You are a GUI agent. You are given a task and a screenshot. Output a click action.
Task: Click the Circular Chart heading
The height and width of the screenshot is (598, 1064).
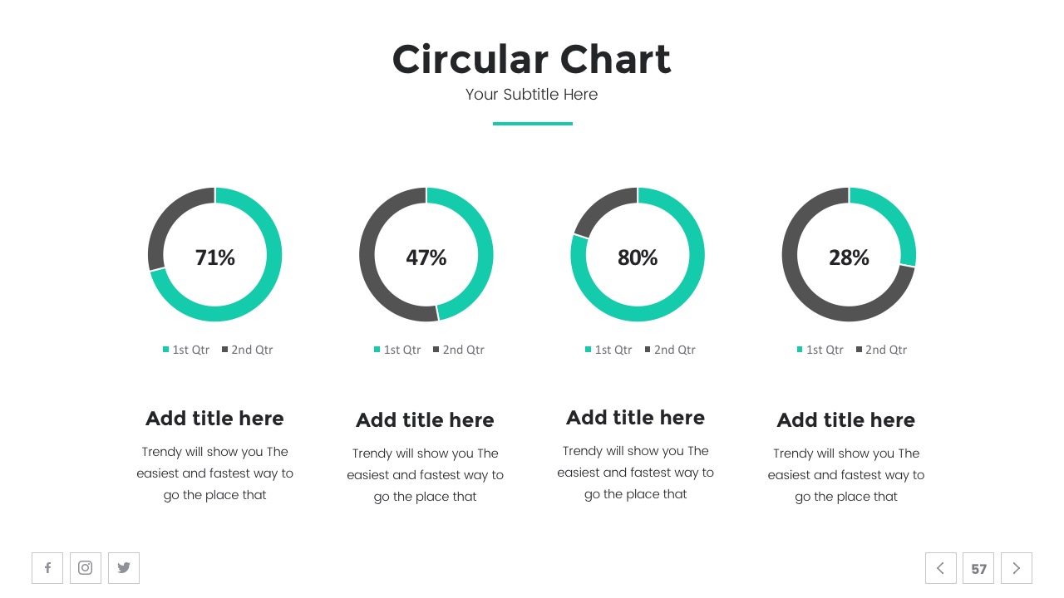[531, 60]
